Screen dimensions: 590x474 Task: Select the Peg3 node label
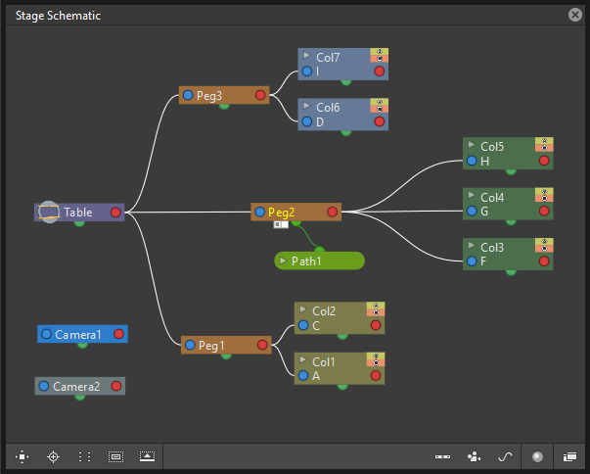click(x=209, y=96)
